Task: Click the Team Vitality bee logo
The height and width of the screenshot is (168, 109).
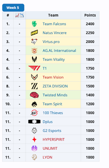Action: (34, 59)
